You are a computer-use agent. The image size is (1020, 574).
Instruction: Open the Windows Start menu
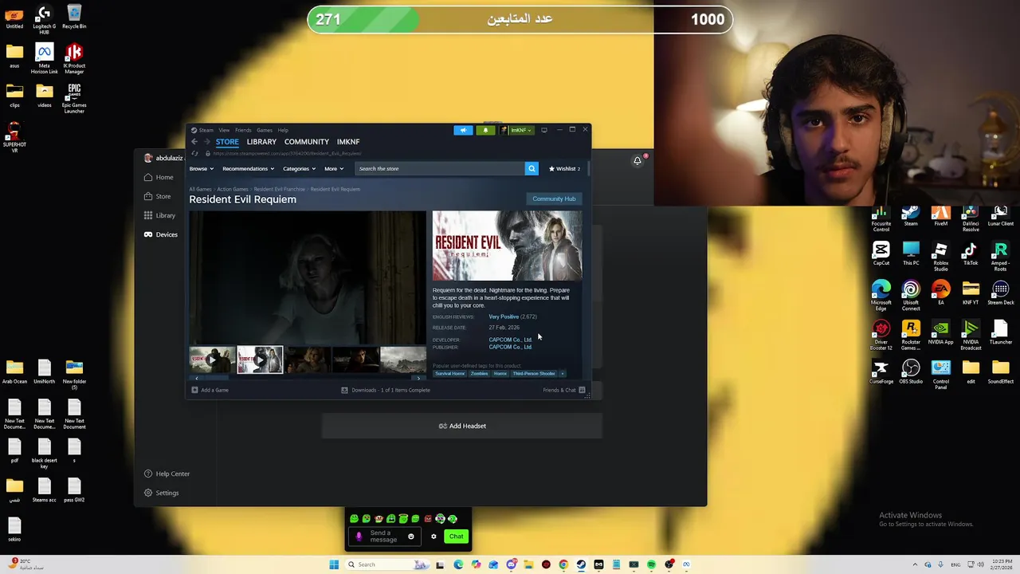click(334, 564)
